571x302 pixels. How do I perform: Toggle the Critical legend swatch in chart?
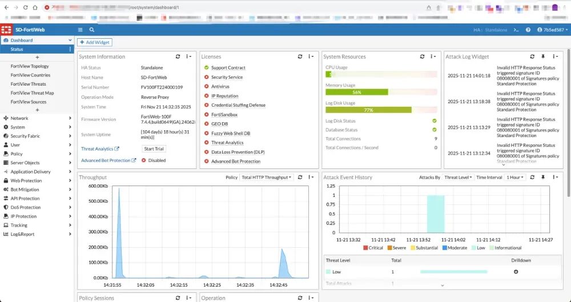pyautogui.click(x=365, y=248)
